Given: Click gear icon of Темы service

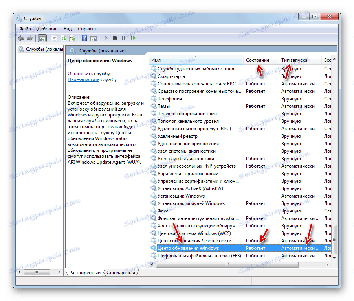Looking at the screenshot, I should [x=154, y=106].
